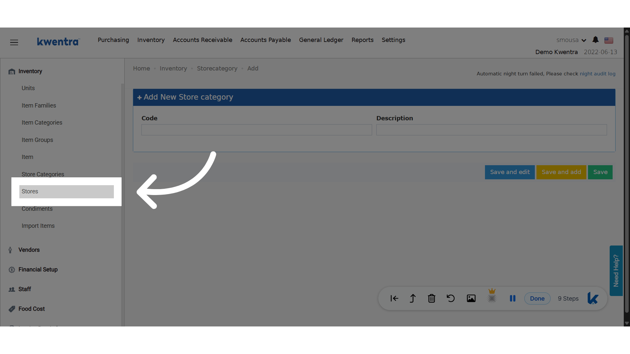Click the image screenshot icon in recorder toolbar
This screenshot has height=354, width=630.
pyautogui.click(x=471, y=299)
